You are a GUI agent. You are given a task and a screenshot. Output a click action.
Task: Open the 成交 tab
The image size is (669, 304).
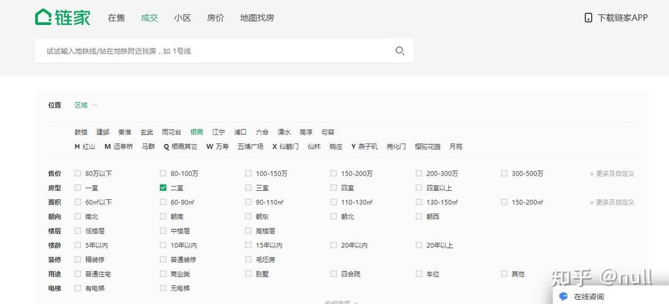coord(149,18)
